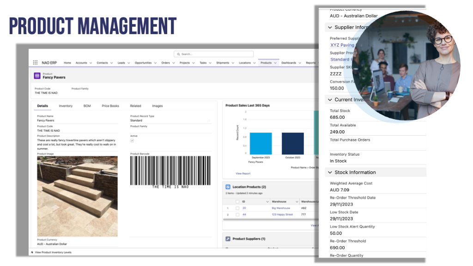Image resolution: width=473 pixels, height=266 pixels.
Task: Collapse the Current Inventory section
Action: pos(329,99)
